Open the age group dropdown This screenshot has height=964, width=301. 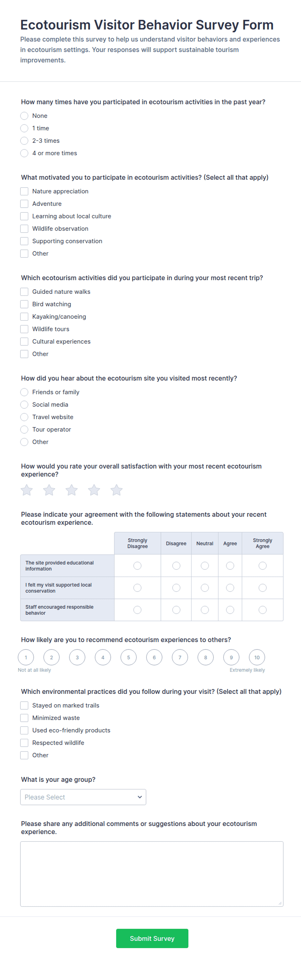tap(83, 797)
